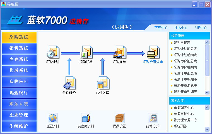Open the 采购订单汇总表 report
The width and height of the screenshot is (212, 134).
click(x=185, y=73)
